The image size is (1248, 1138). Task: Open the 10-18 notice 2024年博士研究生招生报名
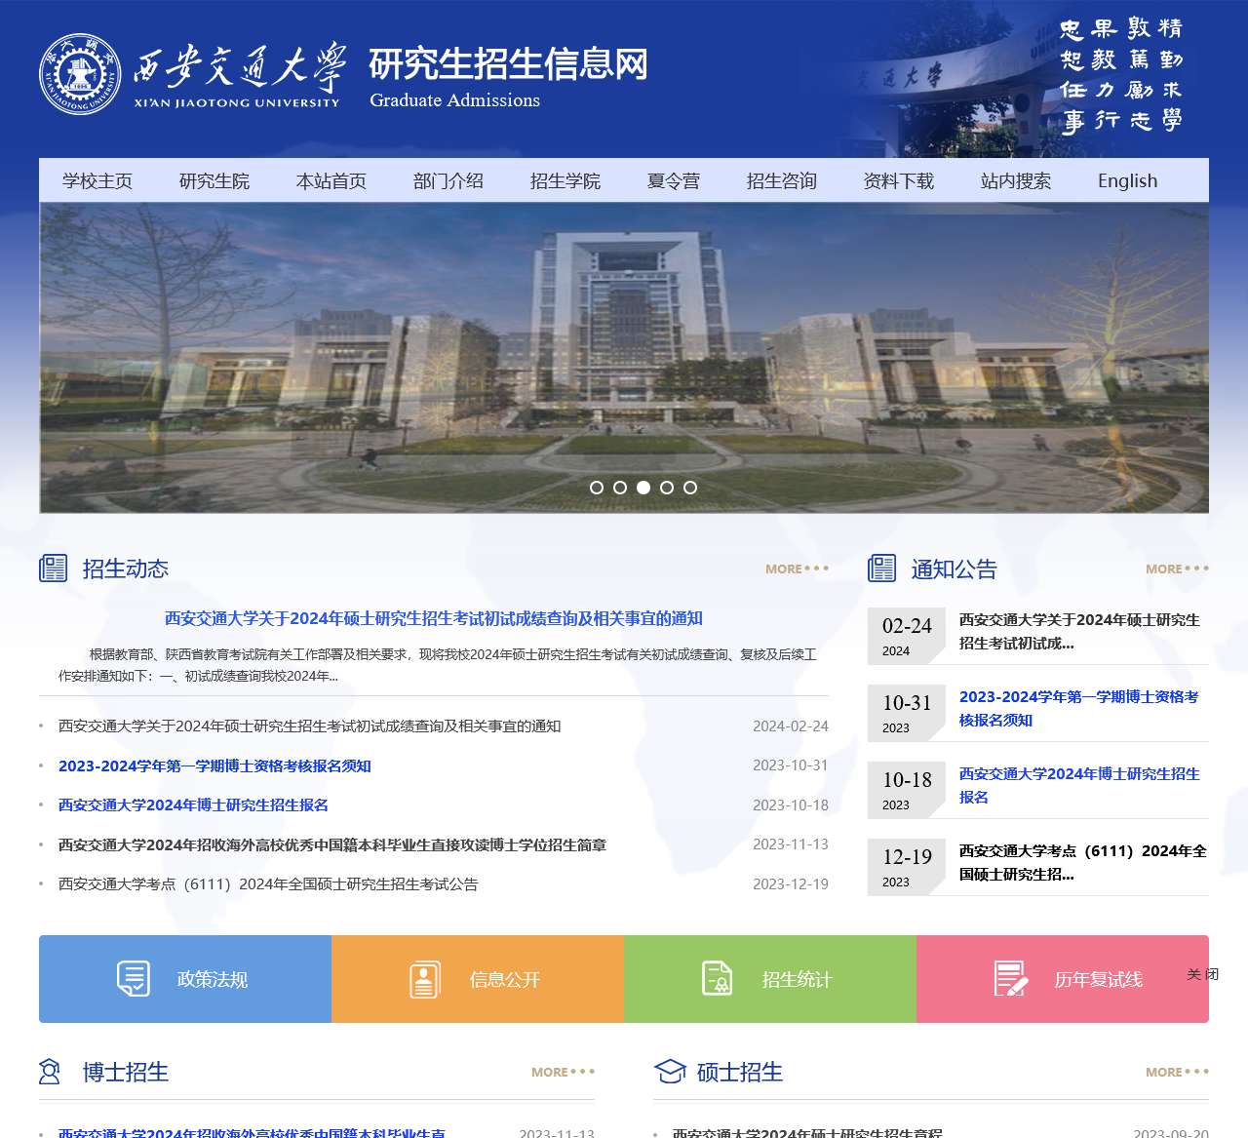pyautogui.click(x=1080, y=785)
